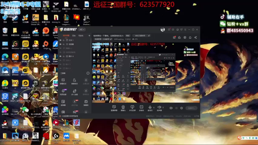Mute the 麦克风 microphone
This screenshot has width=258, height=145.
coord(150,108)
